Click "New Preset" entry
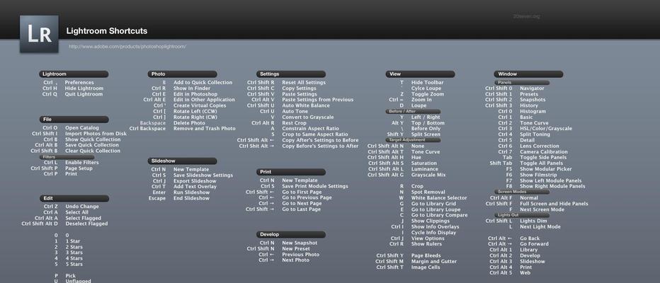 coord(296,249)
